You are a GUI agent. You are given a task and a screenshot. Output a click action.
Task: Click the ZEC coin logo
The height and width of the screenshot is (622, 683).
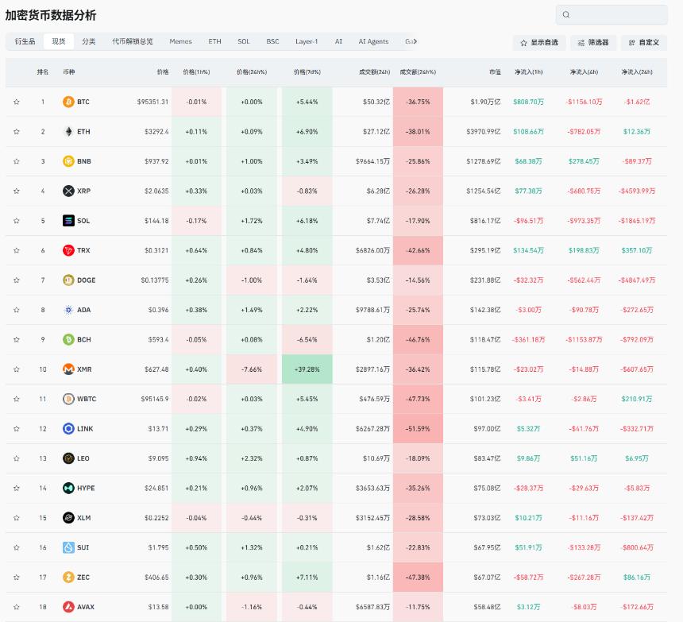pyautogui.click(x=68, y=578)
